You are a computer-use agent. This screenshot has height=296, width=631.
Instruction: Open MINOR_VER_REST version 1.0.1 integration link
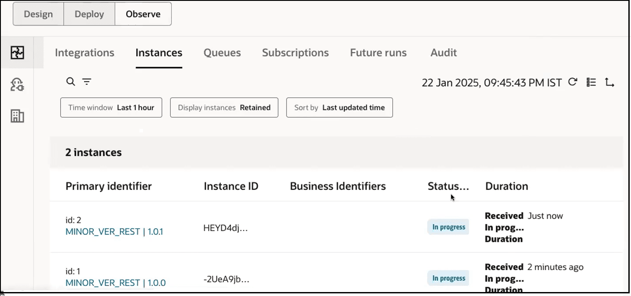(114, 231)
